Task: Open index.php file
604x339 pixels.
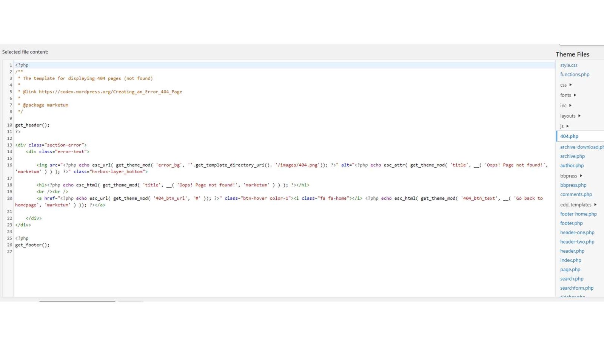Action: pyautogui.click(x=571, y=260)
